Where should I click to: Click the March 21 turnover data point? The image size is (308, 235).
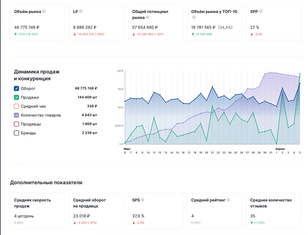pos(212,87)
